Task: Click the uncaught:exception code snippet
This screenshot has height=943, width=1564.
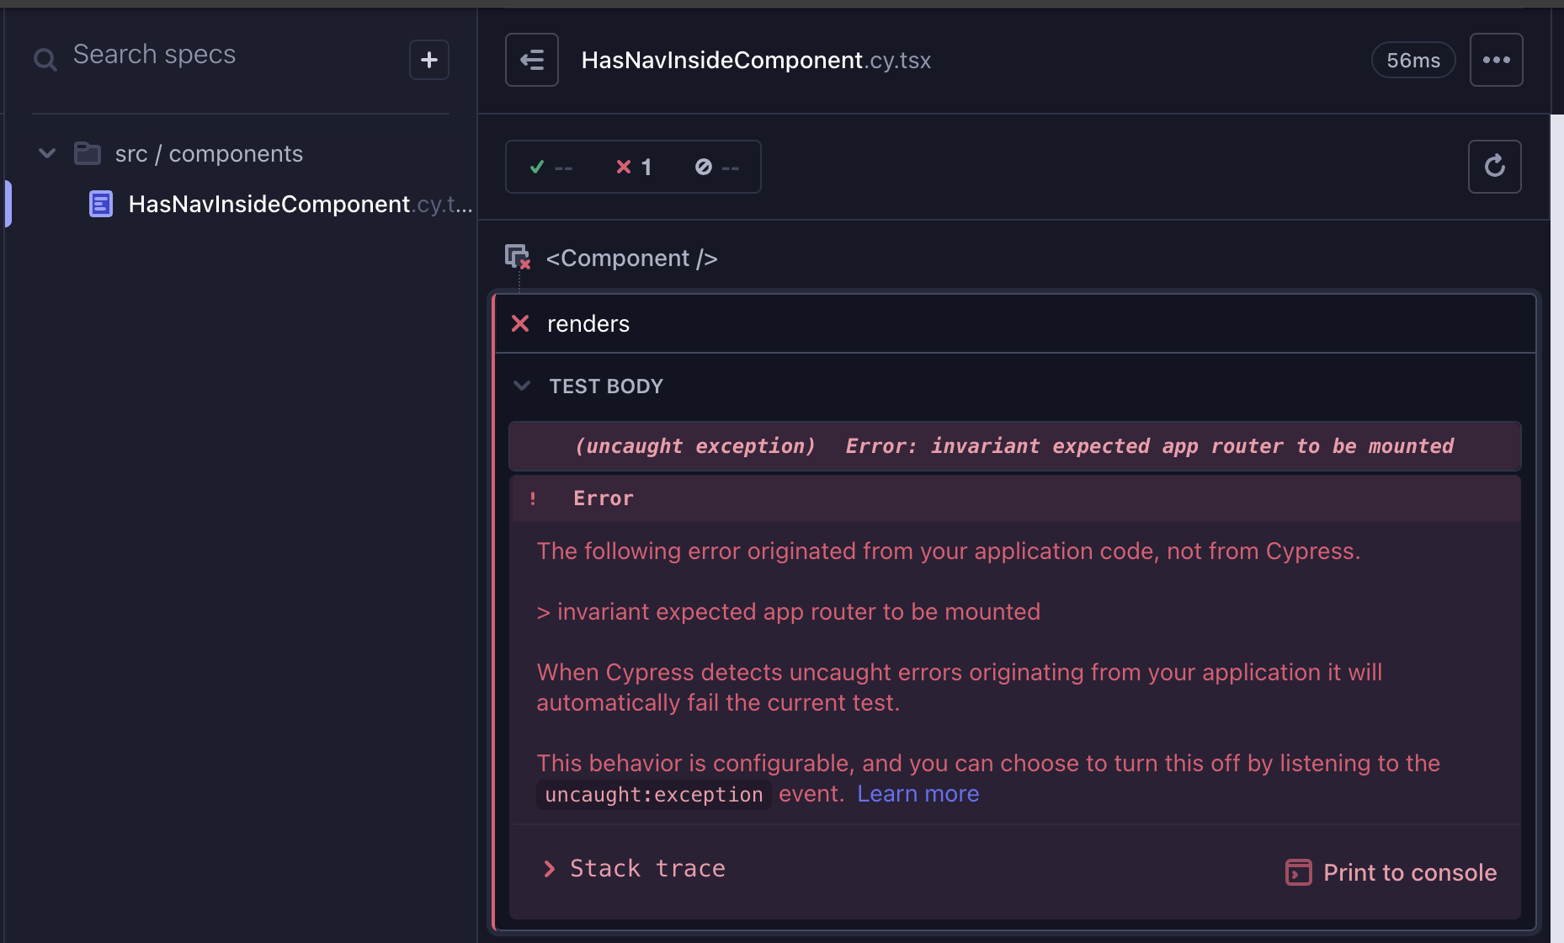Action: 654,795
